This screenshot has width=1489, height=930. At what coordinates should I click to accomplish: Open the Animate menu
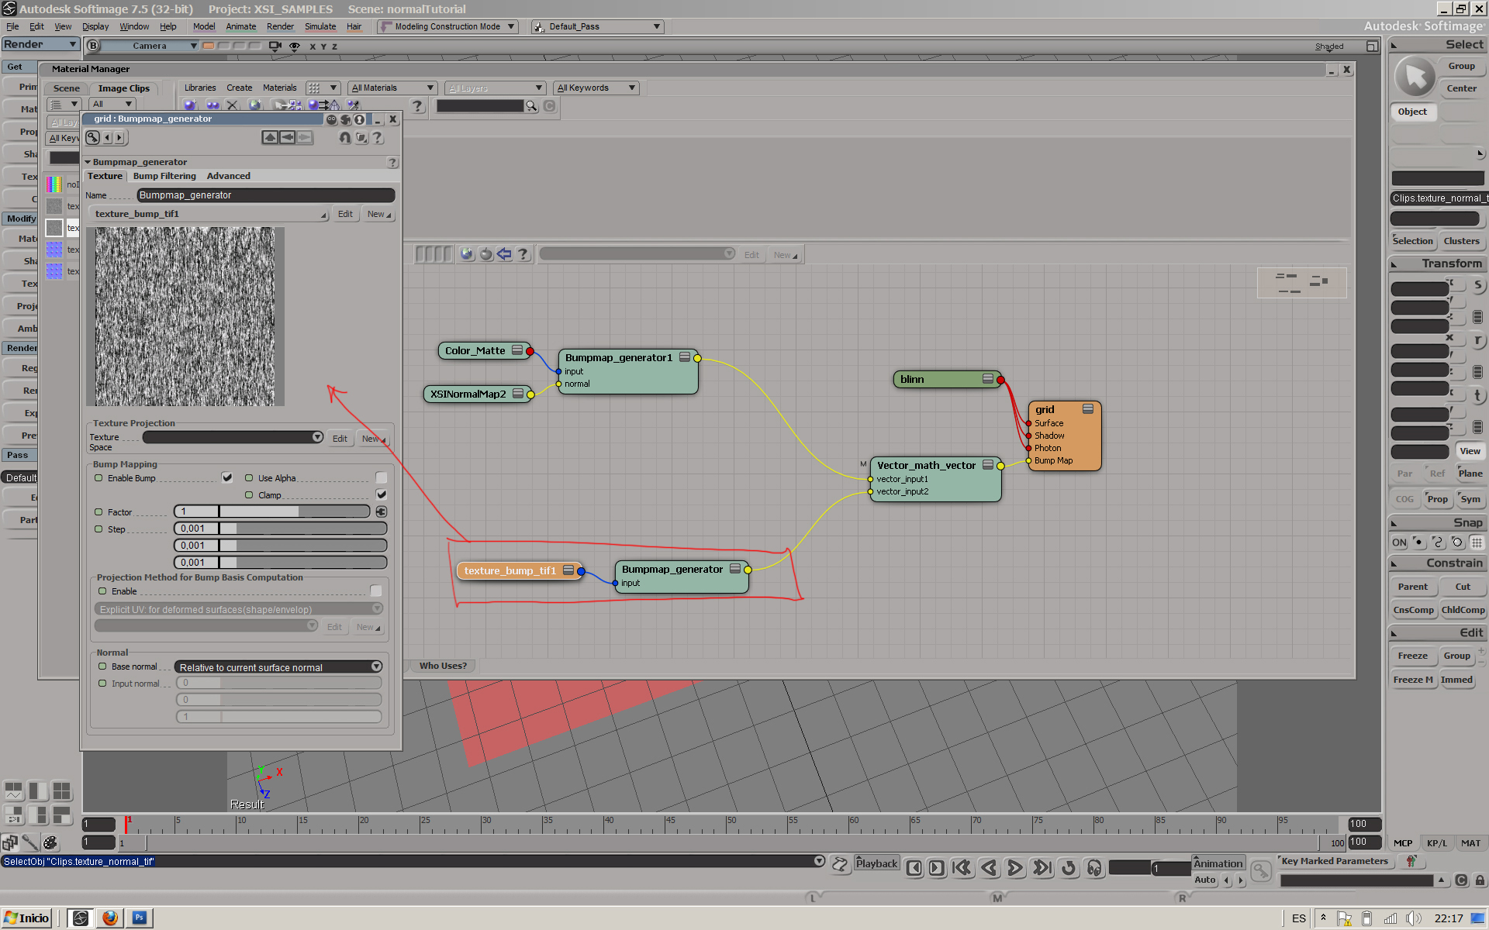pyautogui.click(x=240, y=26)
